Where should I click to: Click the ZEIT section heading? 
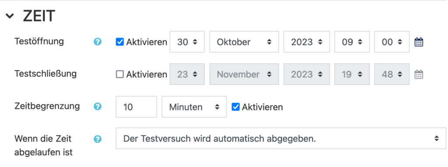click(39, 16)
